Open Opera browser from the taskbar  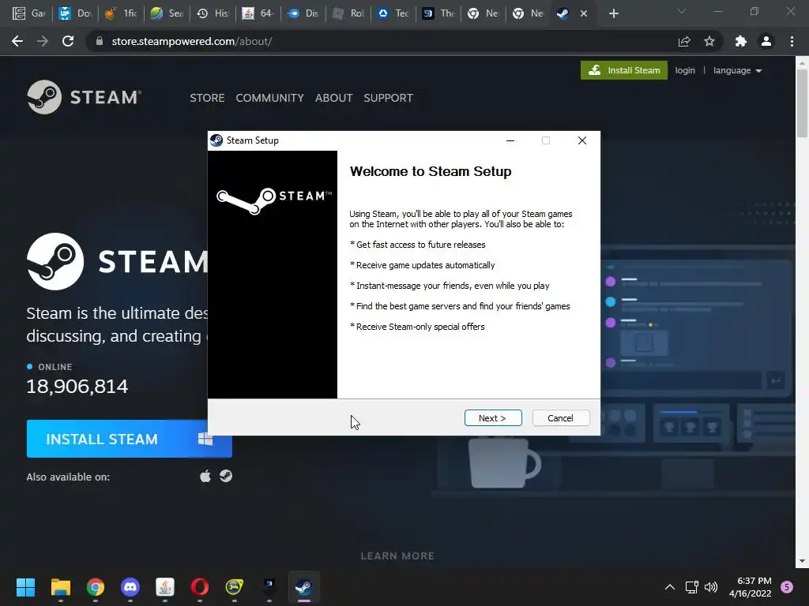click(x=200, y=587)
